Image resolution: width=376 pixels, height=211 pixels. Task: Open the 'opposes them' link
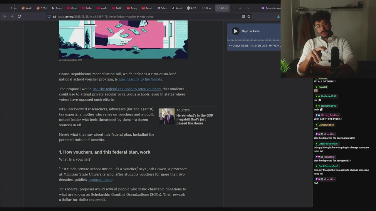(100, 180)
